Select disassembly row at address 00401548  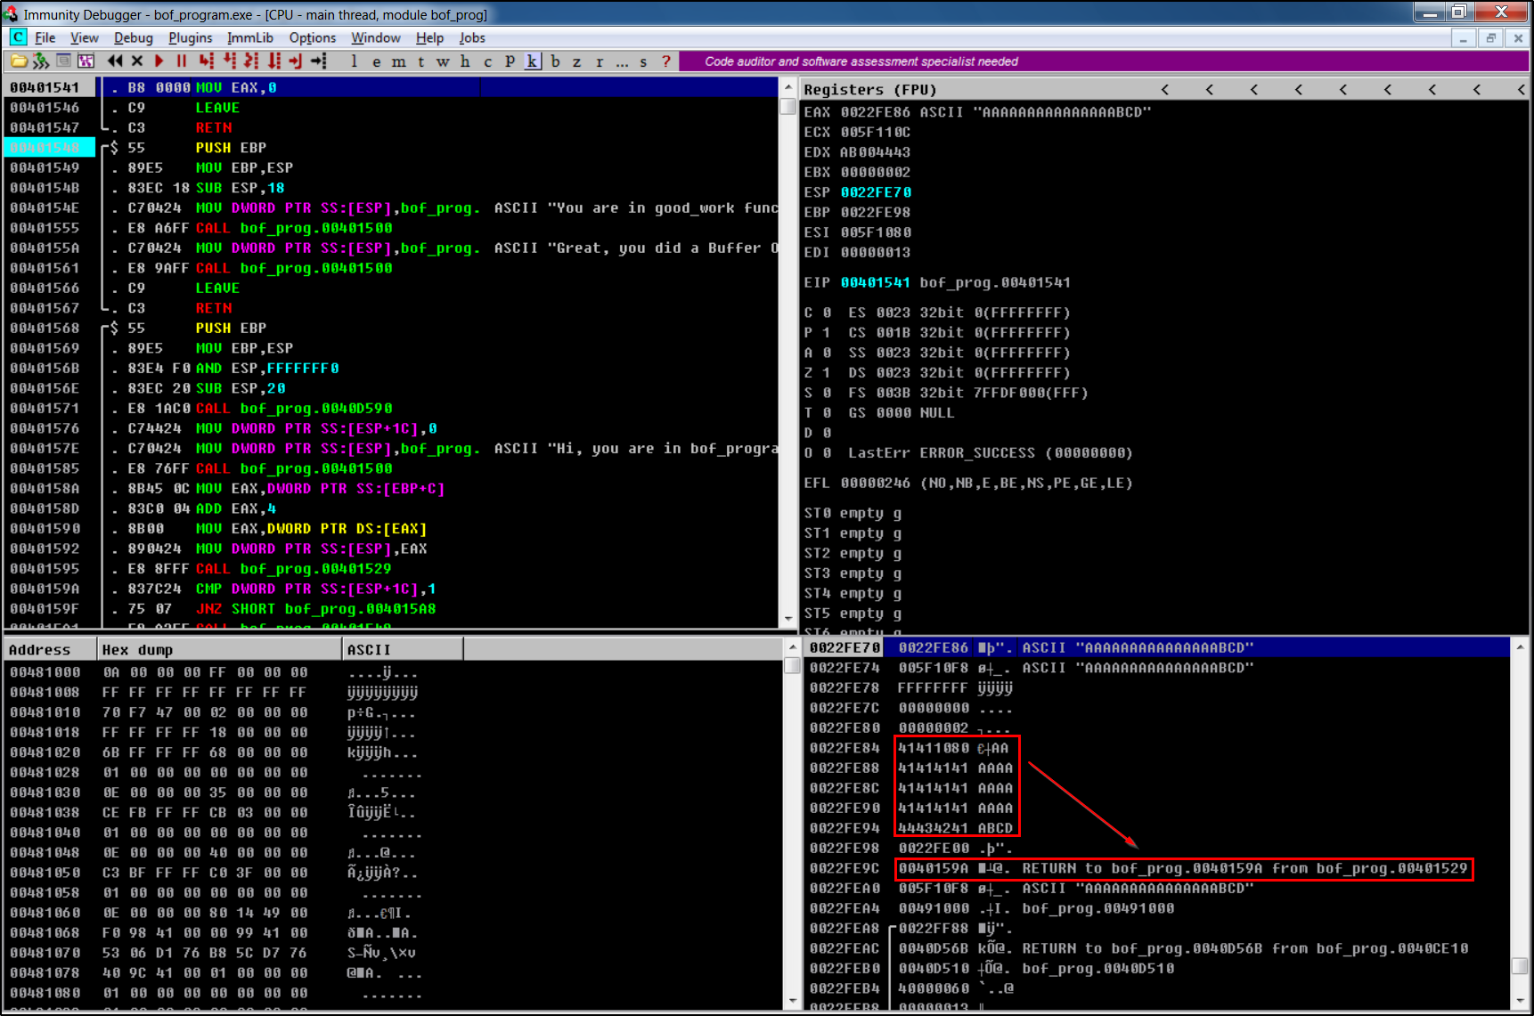[391, 148]
